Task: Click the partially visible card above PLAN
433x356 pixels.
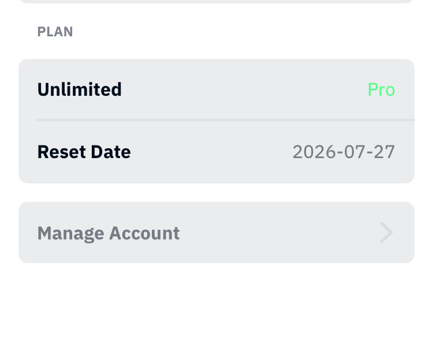Action: [x=216, y=1]
